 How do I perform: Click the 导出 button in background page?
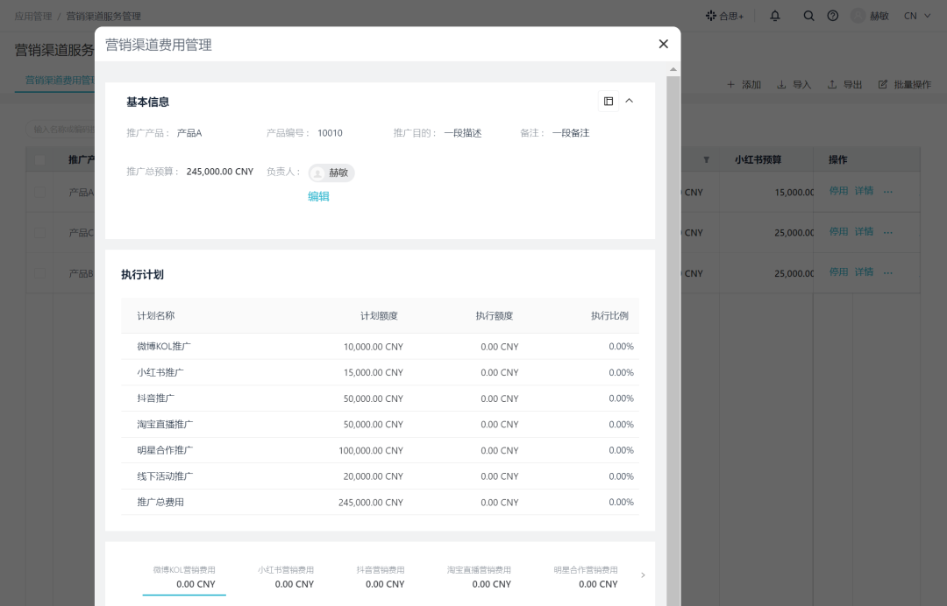(844, 84)
